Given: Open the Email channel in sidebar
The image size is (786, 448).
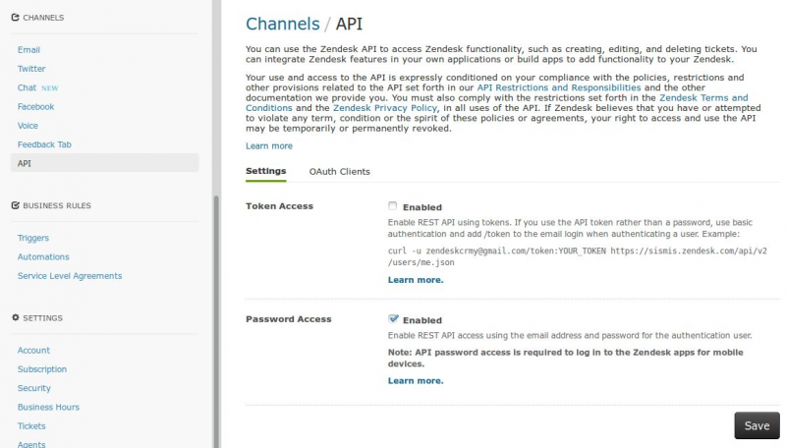Looking at the screenshot, I should point(28,49).
